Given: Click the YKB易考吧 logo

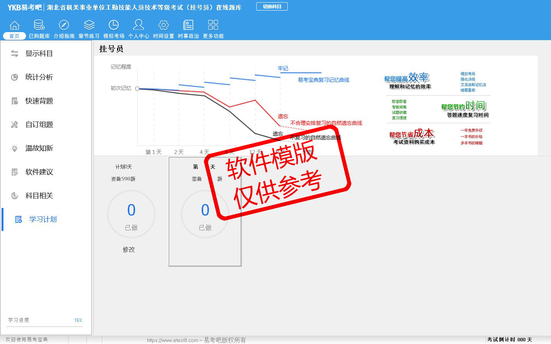Looking at the screenshot, I should pyautogui.click(x=24, y=7).
